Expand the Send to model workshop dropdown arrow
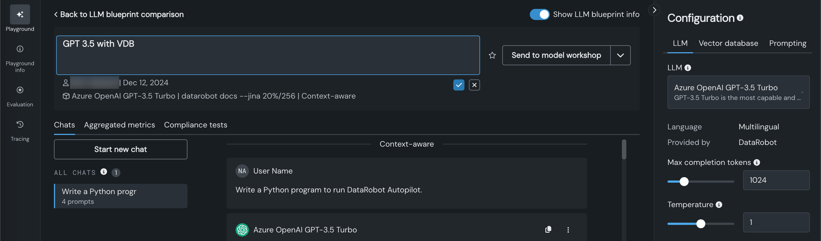 [620, 56]
